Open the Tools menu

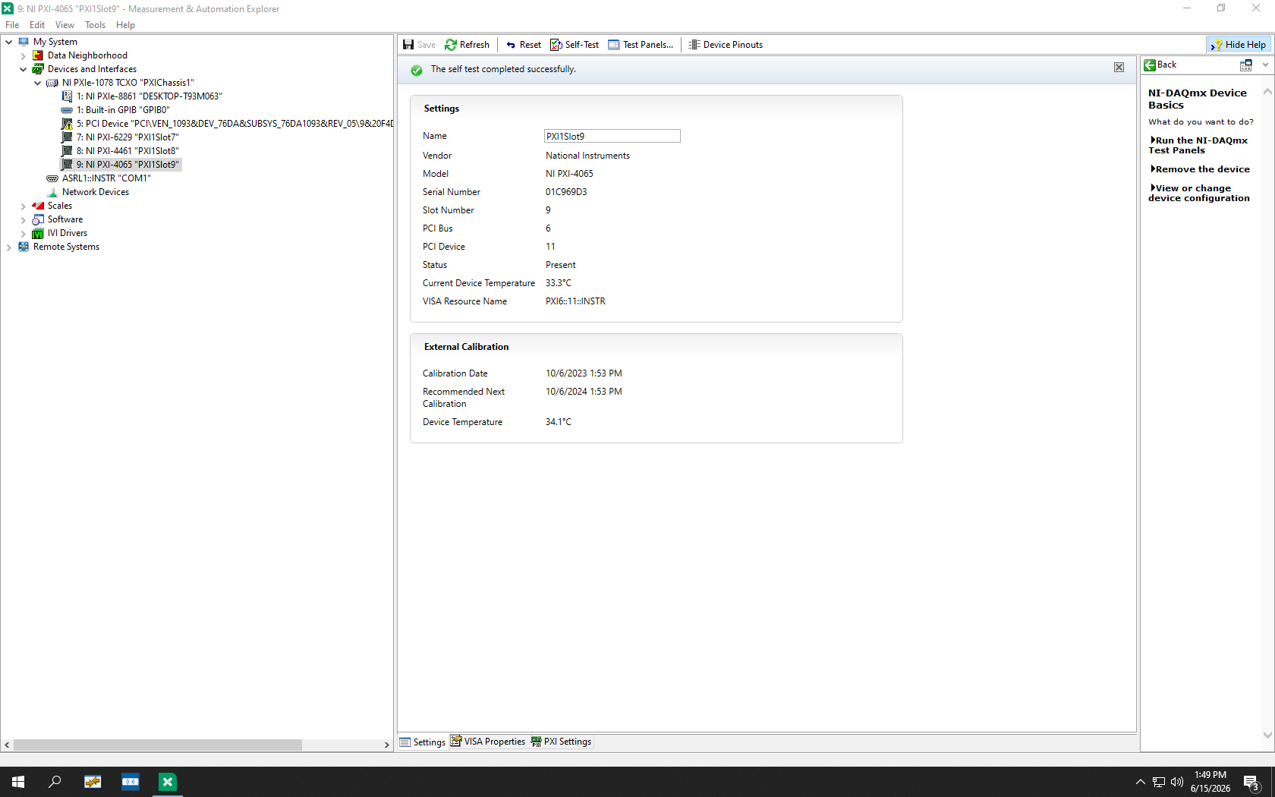pos(95,25)
